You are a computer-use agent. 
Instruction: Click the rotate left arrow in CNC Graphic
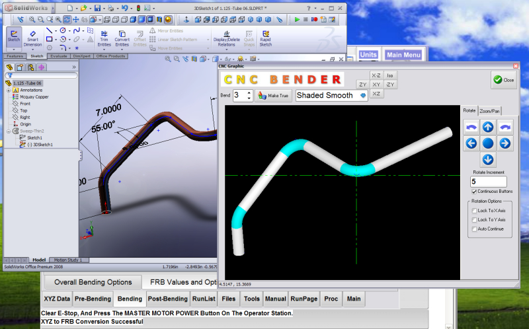[x=471, y=143]
